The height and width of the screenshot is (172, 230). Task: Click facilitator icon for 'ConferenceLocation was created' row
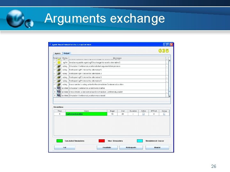click(x=59, y=95)
